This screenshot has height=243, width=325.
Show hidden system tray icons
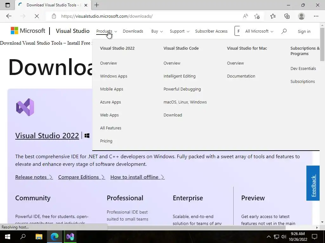click(269, 237)
